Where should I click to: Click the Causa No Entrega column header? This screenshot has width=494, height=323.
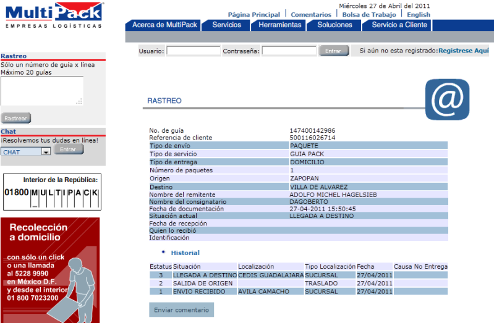[420, 266]
